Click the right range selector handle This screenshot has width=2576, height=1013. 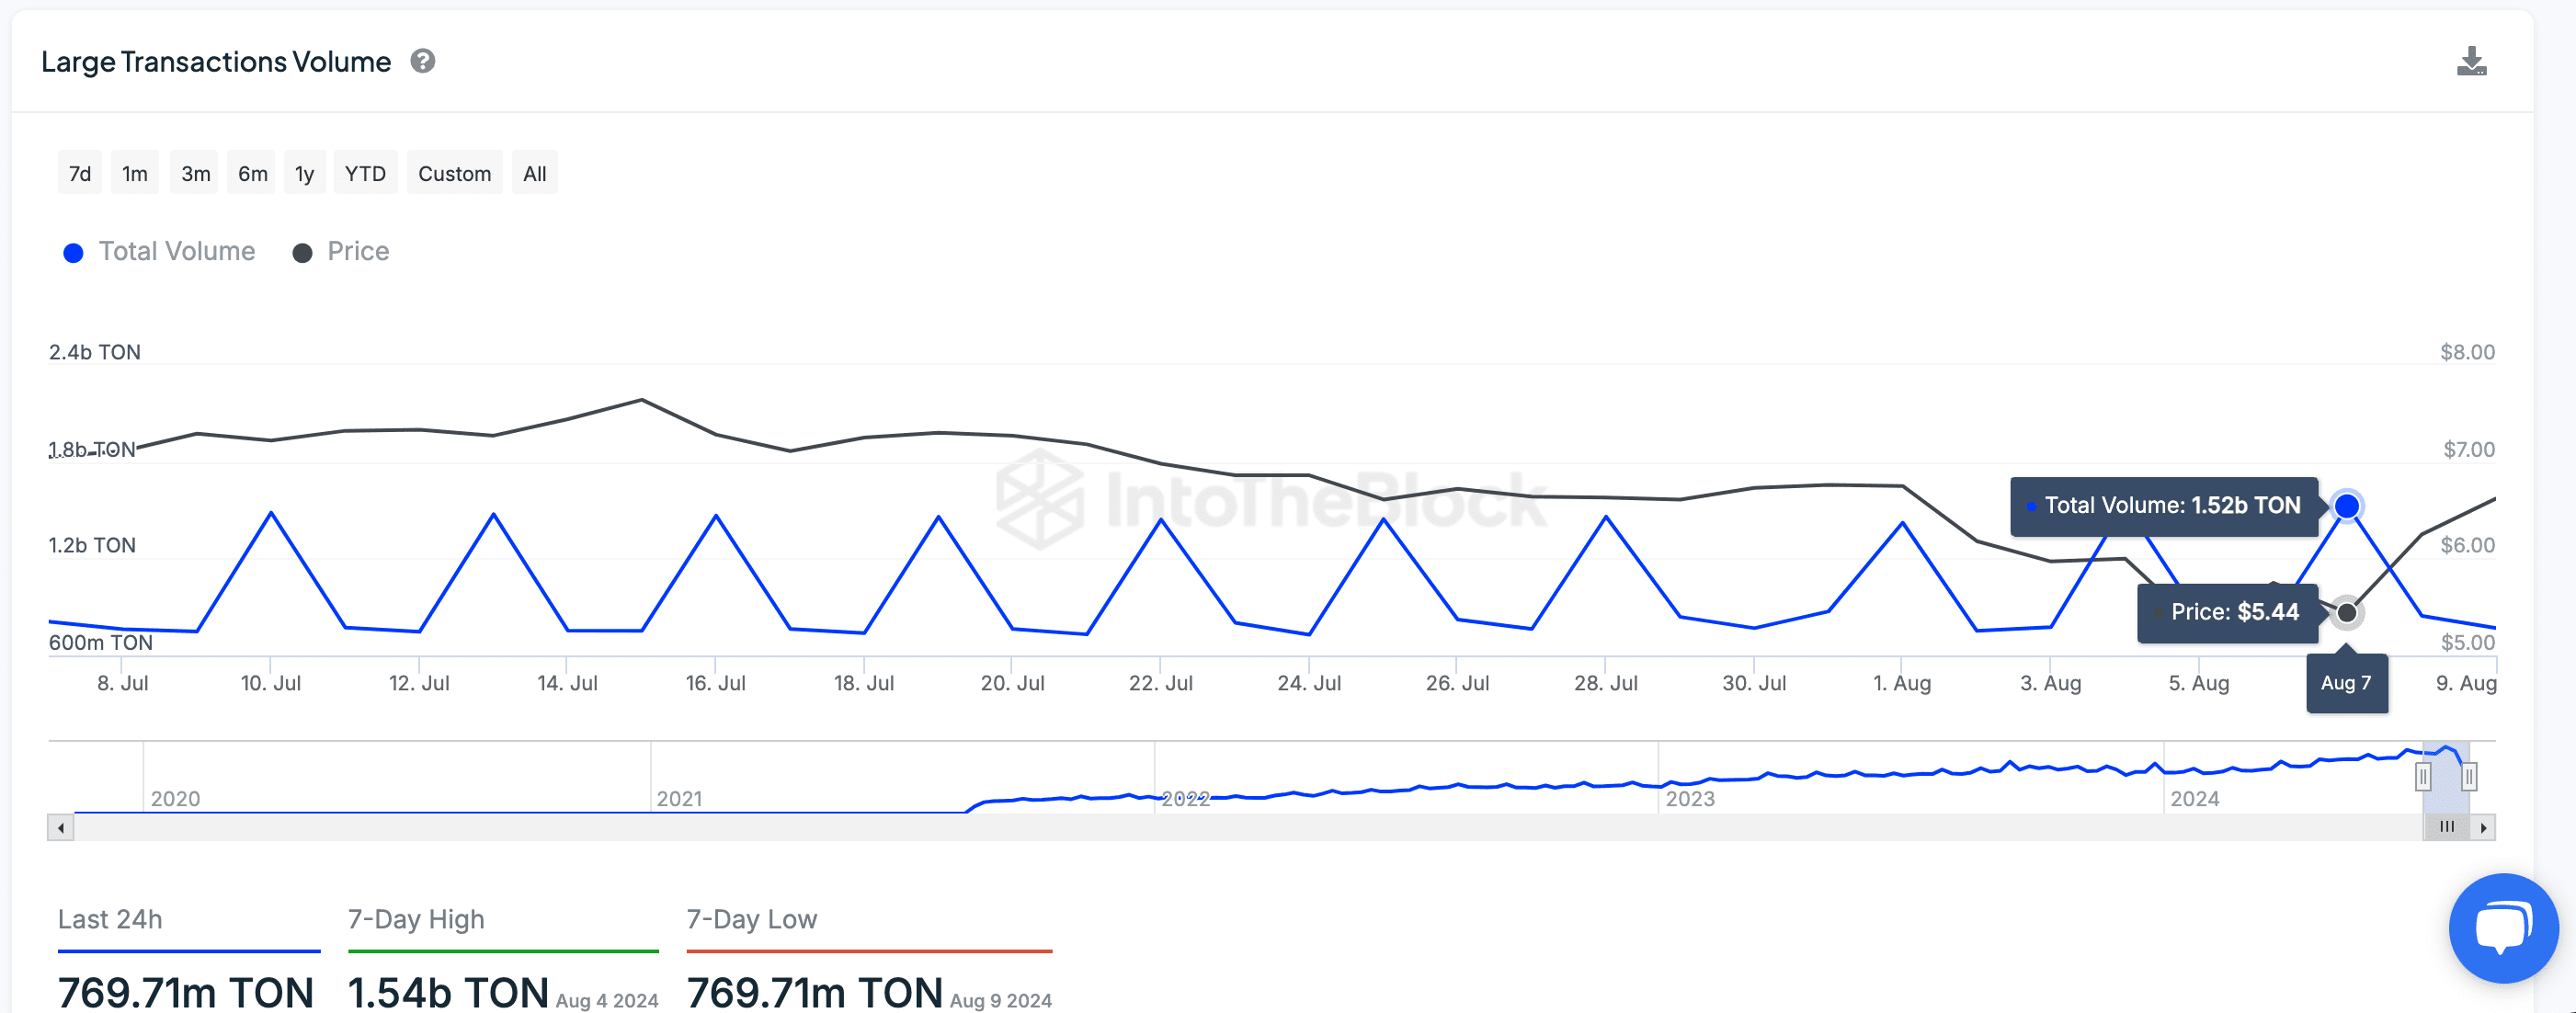pos(2469,776)
